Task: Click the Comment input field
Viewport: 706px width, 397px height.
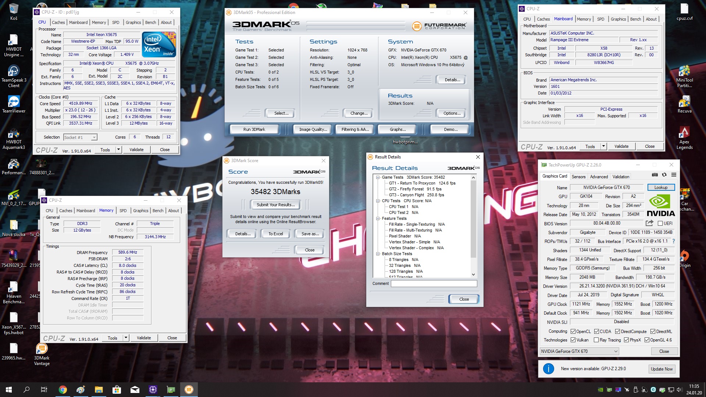Action: (434, 283)
